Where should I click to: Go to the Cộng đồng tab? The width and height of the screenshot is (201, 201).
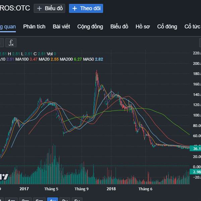pos(90,27)
